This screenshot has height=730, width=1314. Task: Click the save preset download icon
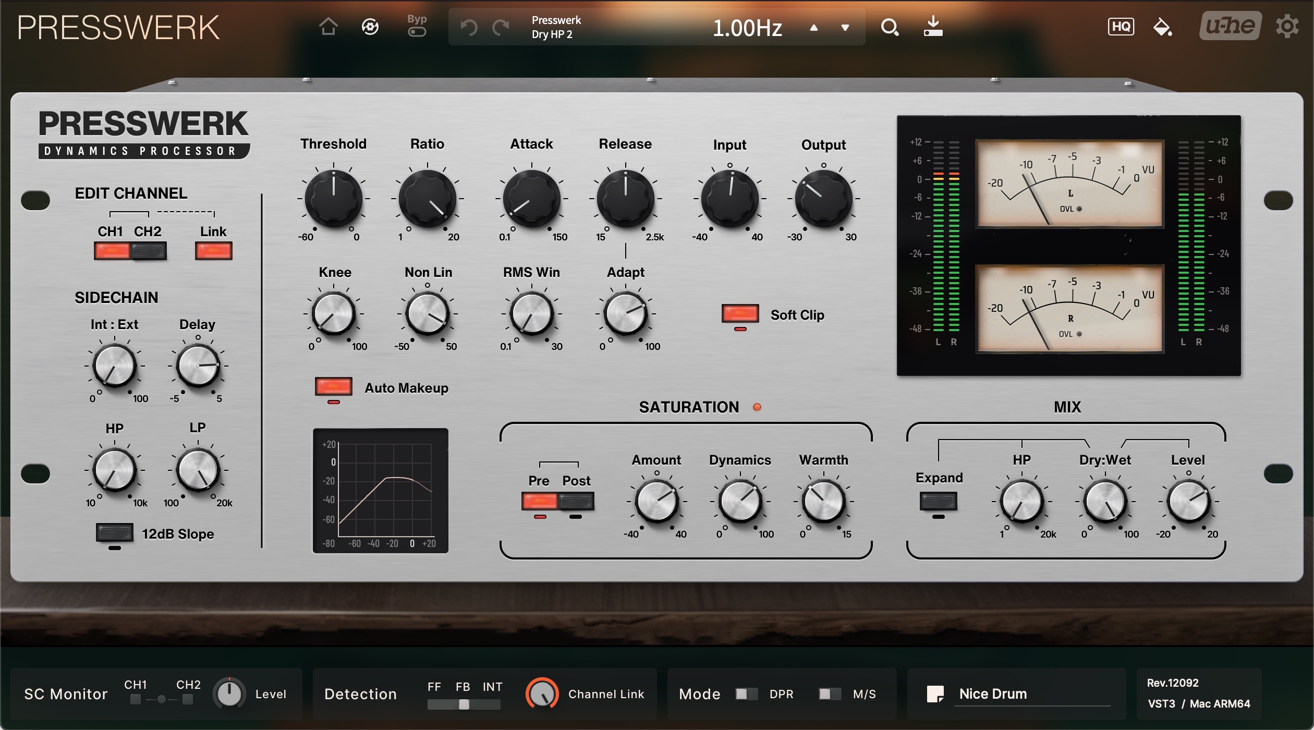(x=933, y=26)
